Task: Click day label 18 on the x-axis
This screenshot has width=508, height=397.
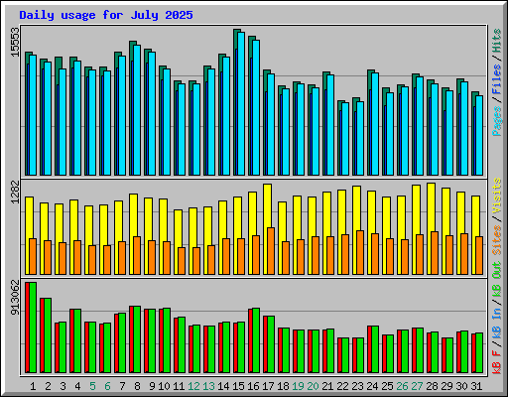Action: pos(283,386)
